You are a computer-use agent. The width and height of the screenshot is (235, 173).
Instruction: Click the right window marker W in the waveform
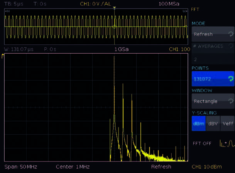pos(185,11)
